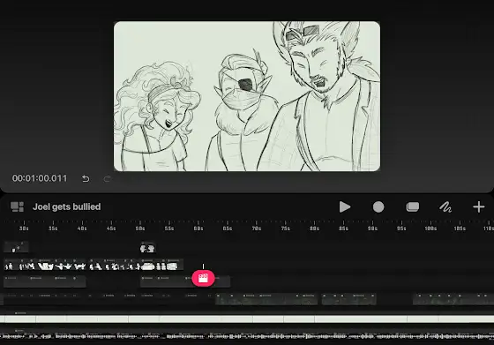
Task: Jump to the 70s mark on the ruler
Action: point(257,229)
